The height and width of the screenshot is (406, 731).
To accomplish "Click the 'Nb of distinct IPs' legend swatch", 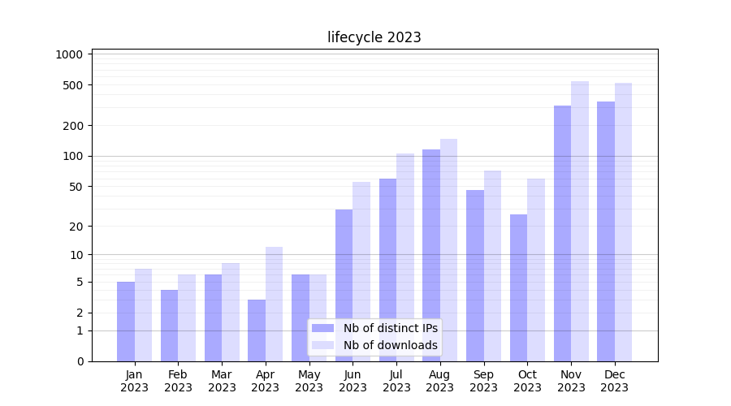I will [322, 328].
